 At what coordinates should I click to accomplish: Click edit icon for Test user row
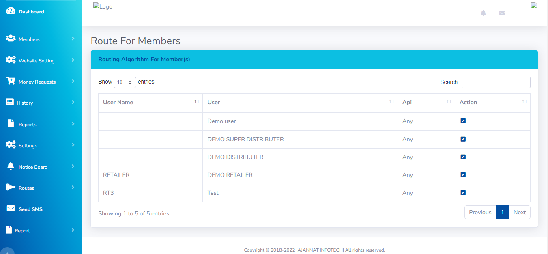click(x=463, y=193)
